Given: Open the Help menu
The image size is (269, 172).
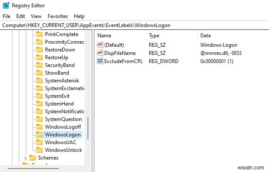Looking at the screenshot, I should point(79,16).
